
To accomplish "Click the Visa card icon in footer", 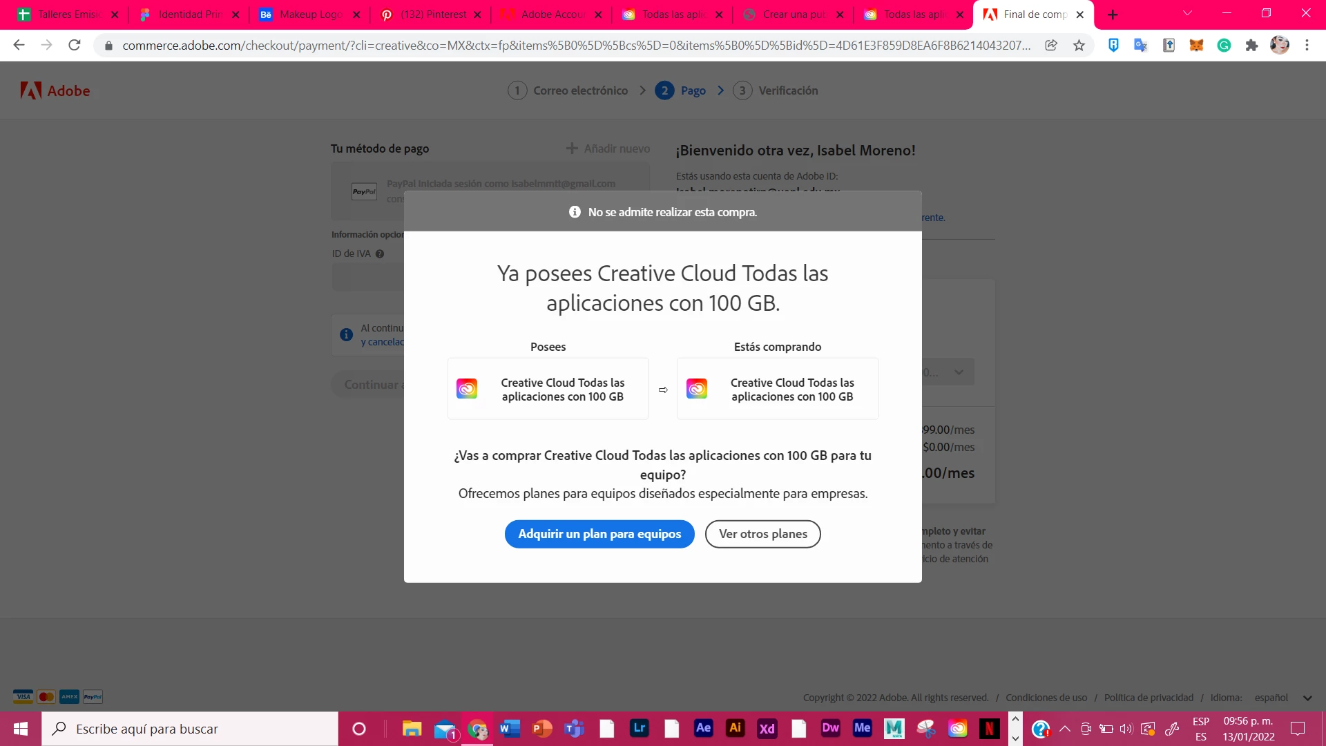I will click(23, 696).
